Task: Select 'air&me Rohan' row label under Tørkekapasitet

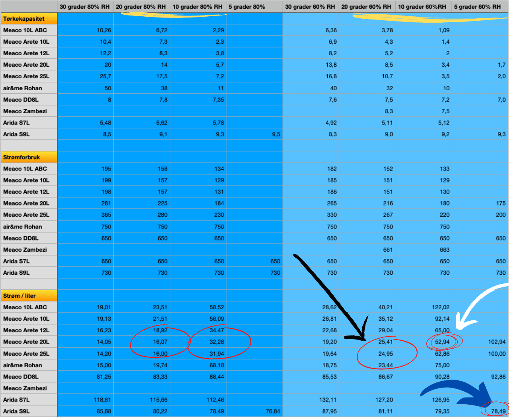Action: 29,88
